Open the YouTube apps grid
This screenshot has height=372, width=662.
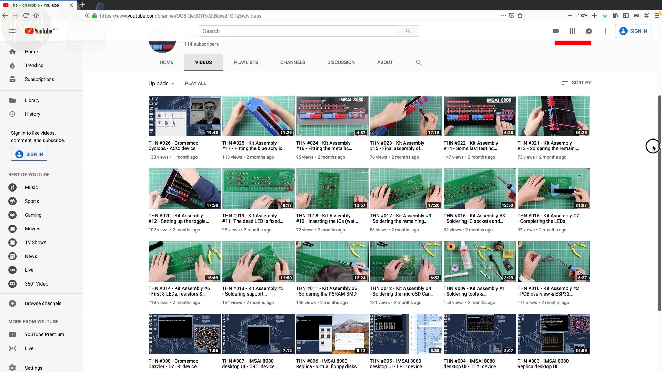pyautogui.click(x=572, y=31)
